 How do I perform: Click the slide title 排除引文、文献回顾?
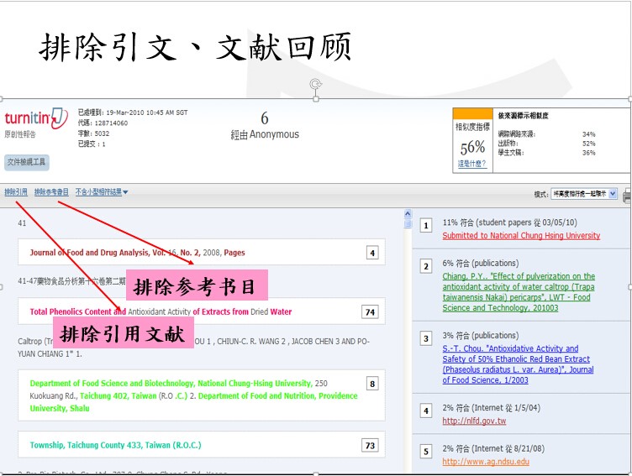tap(195, 48)
